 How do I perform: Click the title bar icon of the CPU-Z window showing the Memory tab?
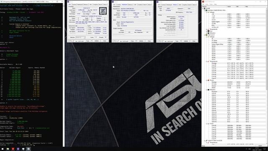157,2
